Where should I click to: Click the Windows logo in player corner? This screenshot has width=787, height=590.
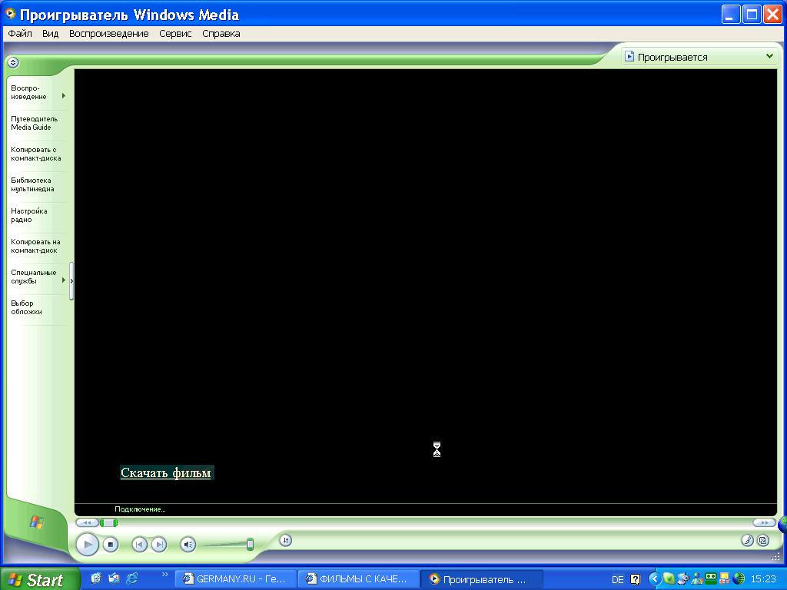(x=37, y=522)
